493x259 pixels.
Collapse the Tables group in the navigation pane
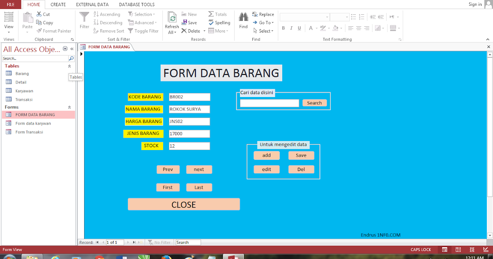69,66
